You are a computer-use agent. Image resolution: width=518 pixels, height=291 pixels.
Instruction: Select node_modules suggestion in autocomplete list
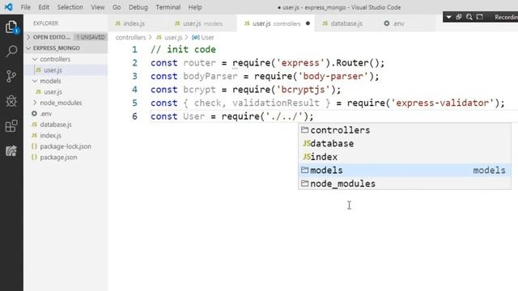(405, 183)
